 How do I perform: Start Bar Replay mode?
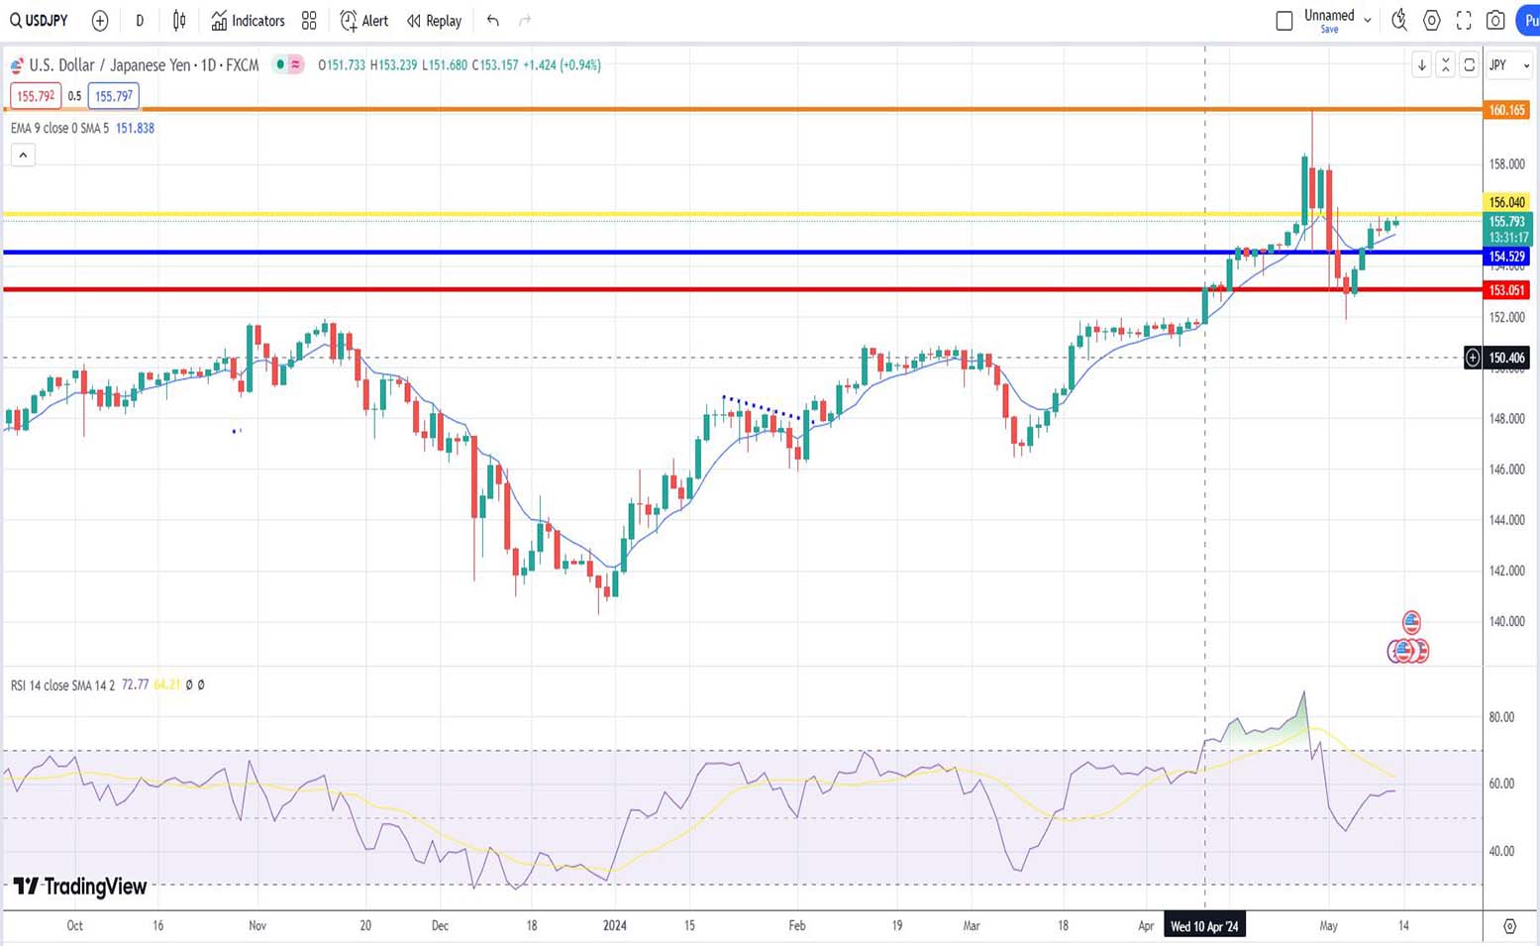[x=434, y=21]
